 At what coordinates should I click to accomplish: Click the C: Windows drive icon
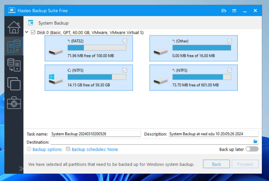pyautogui.click(x=56, y=79)
